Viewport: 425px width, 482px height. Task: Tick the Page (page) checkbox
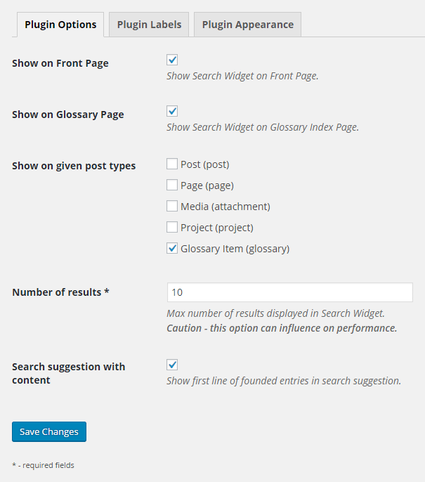(x=172, y=185)
